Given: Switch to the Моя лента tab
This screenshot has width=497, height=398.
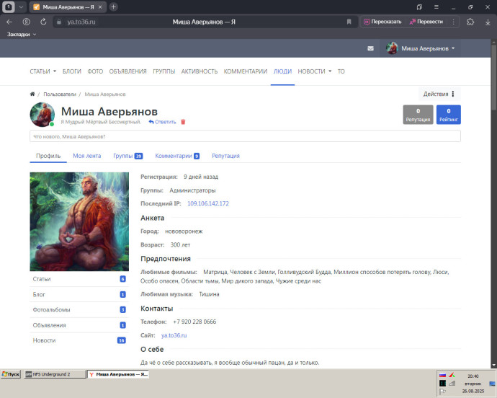Looking at the screenshot, I should coord(87,156).
